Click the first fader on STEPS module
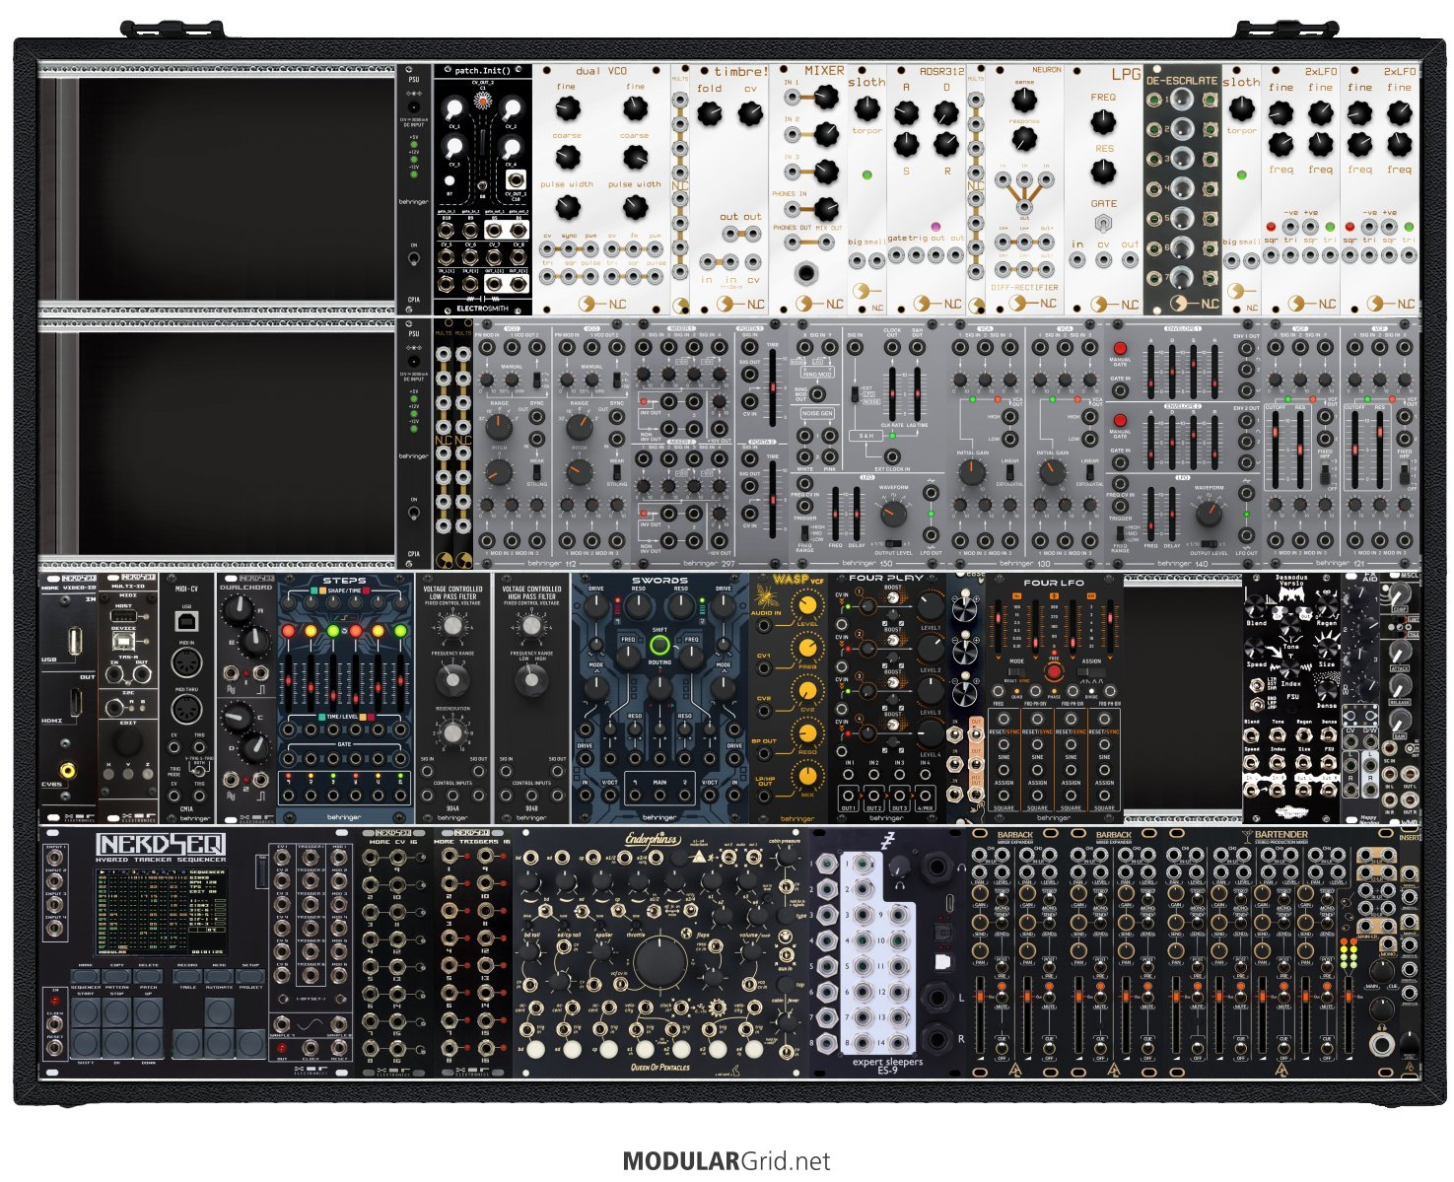 pos(290,684)
